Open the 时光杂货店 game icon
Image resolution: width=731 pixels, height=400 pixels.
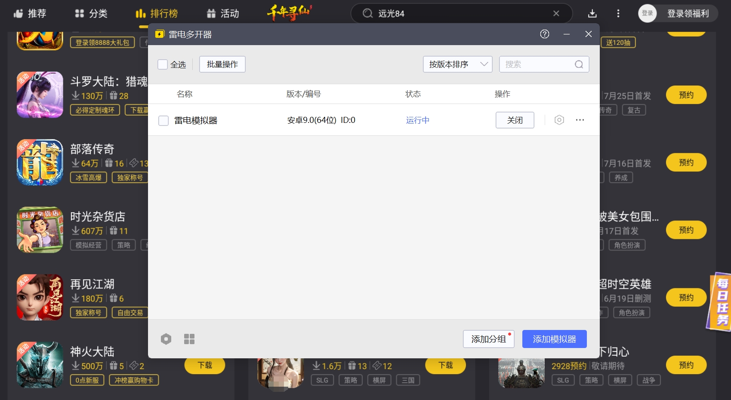pyautogui.click(x=40, y=230)
